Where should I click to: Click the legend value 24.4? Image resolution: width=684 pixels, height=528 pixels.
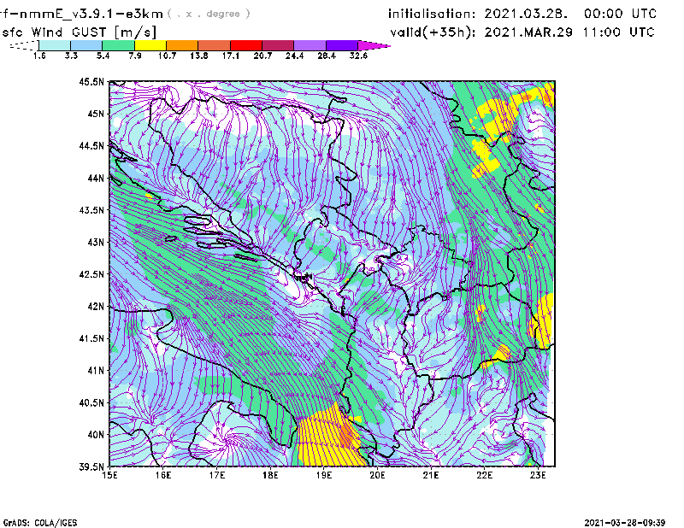click(294, 56)
